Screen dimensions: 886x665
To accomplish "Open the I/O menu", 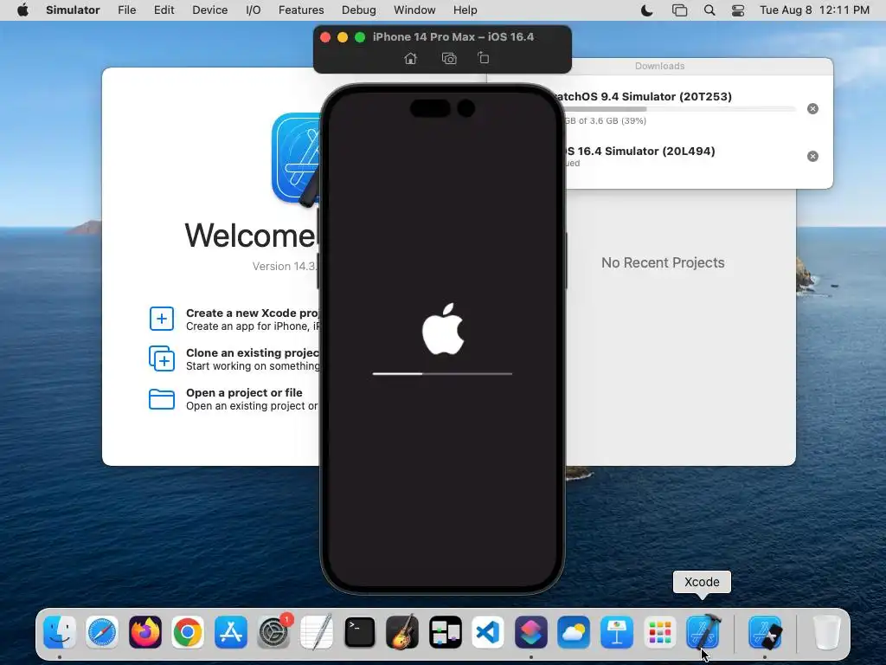I will 254,10.
